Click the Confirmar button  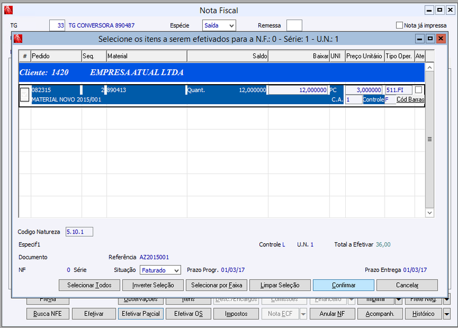[x=343, y=285]
